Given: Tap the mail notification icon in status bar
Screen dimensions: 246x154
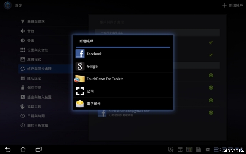Looking at the screenshot, I should (x=208, y=150).
